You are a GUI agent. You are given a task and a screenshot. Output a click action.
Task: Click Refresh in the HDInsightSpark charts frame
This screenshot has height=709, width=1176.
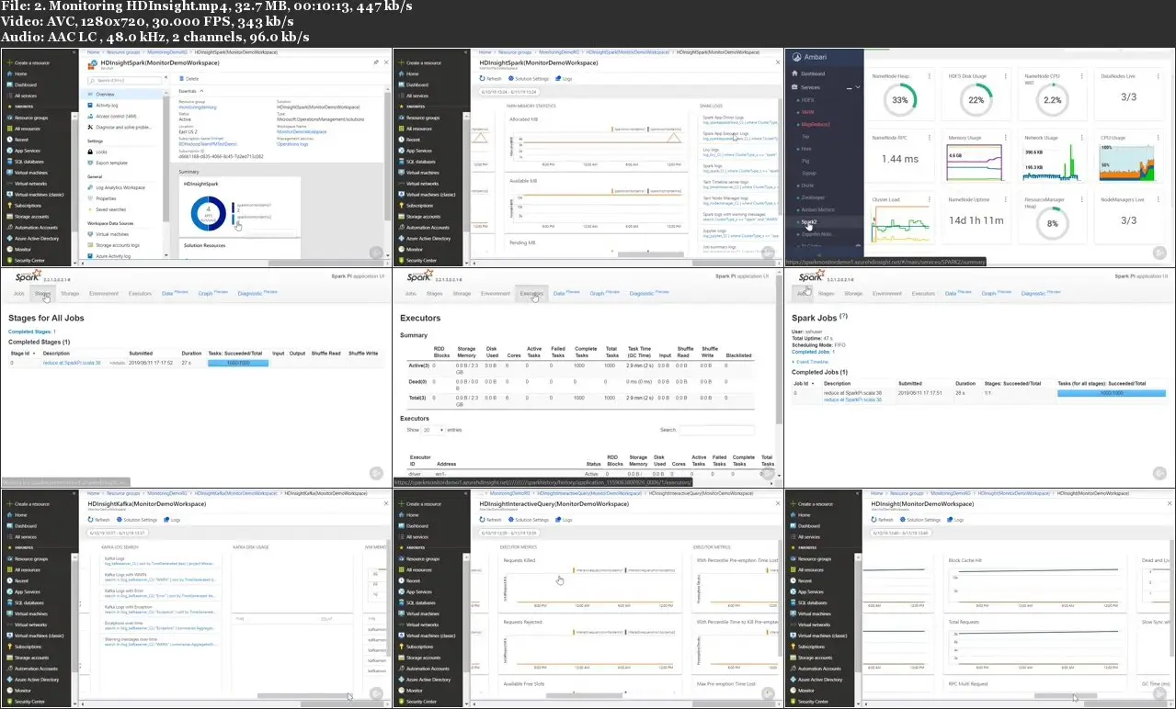(x=491, y=79)
